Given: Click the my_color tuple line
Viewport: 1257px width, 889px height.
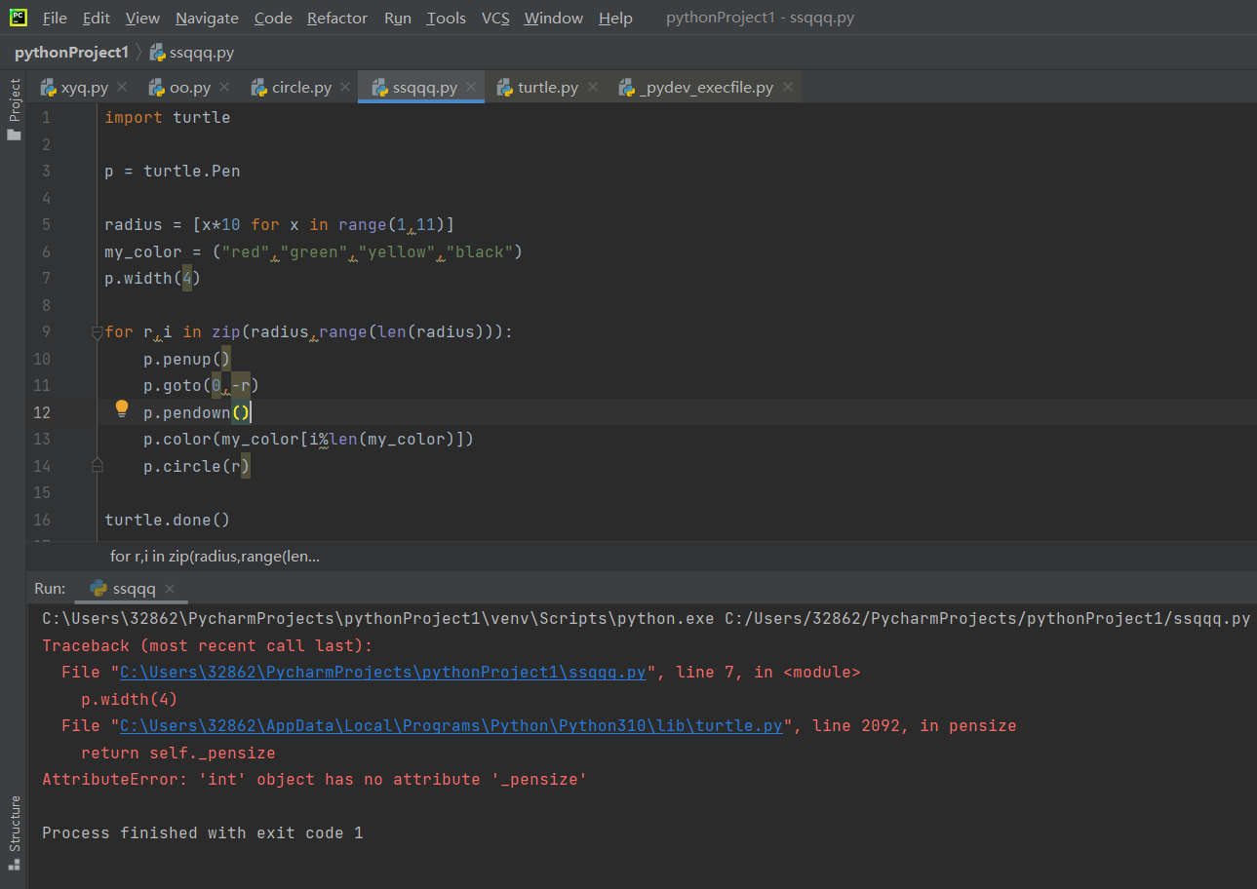Looking at the screenshot, I should click(313, 251).
